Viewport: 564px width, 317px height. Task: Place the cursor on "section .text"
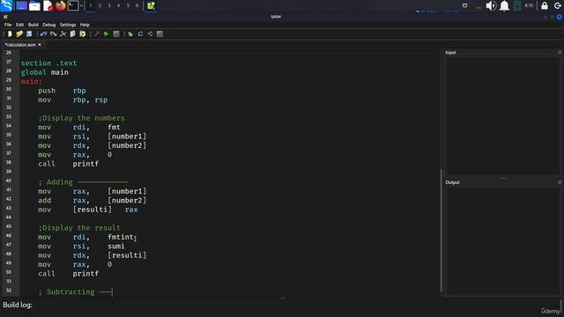point(48,63)
